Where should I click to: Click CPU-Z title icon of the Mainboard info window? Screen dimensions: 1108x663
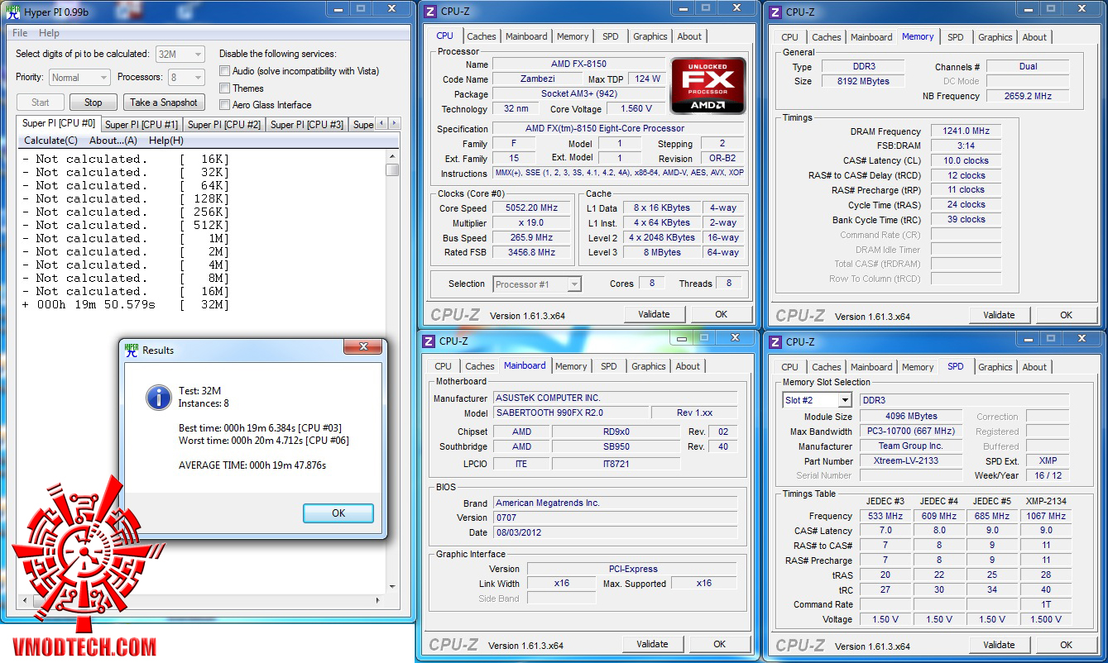coord(429,341)
